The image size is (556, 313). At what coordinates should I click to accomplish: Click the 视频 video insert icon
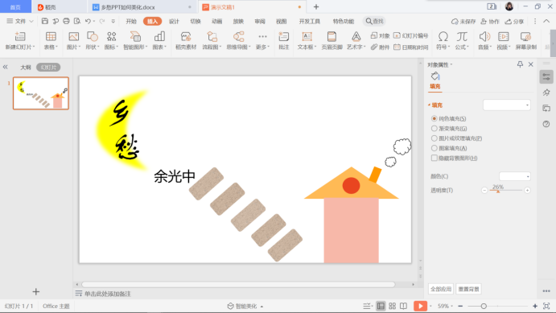(503, 37)
